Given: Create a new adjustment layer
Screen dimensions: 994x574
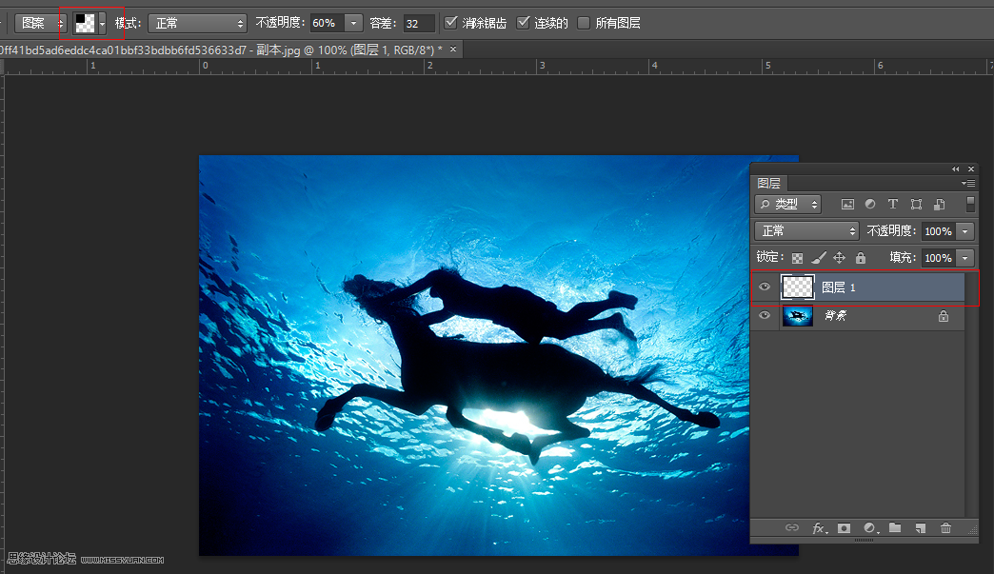Looking at the screenshot, I should tap(868, 528).
